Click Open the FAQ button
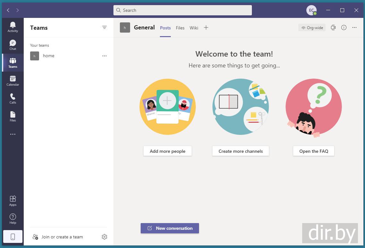 click(314, 151)
